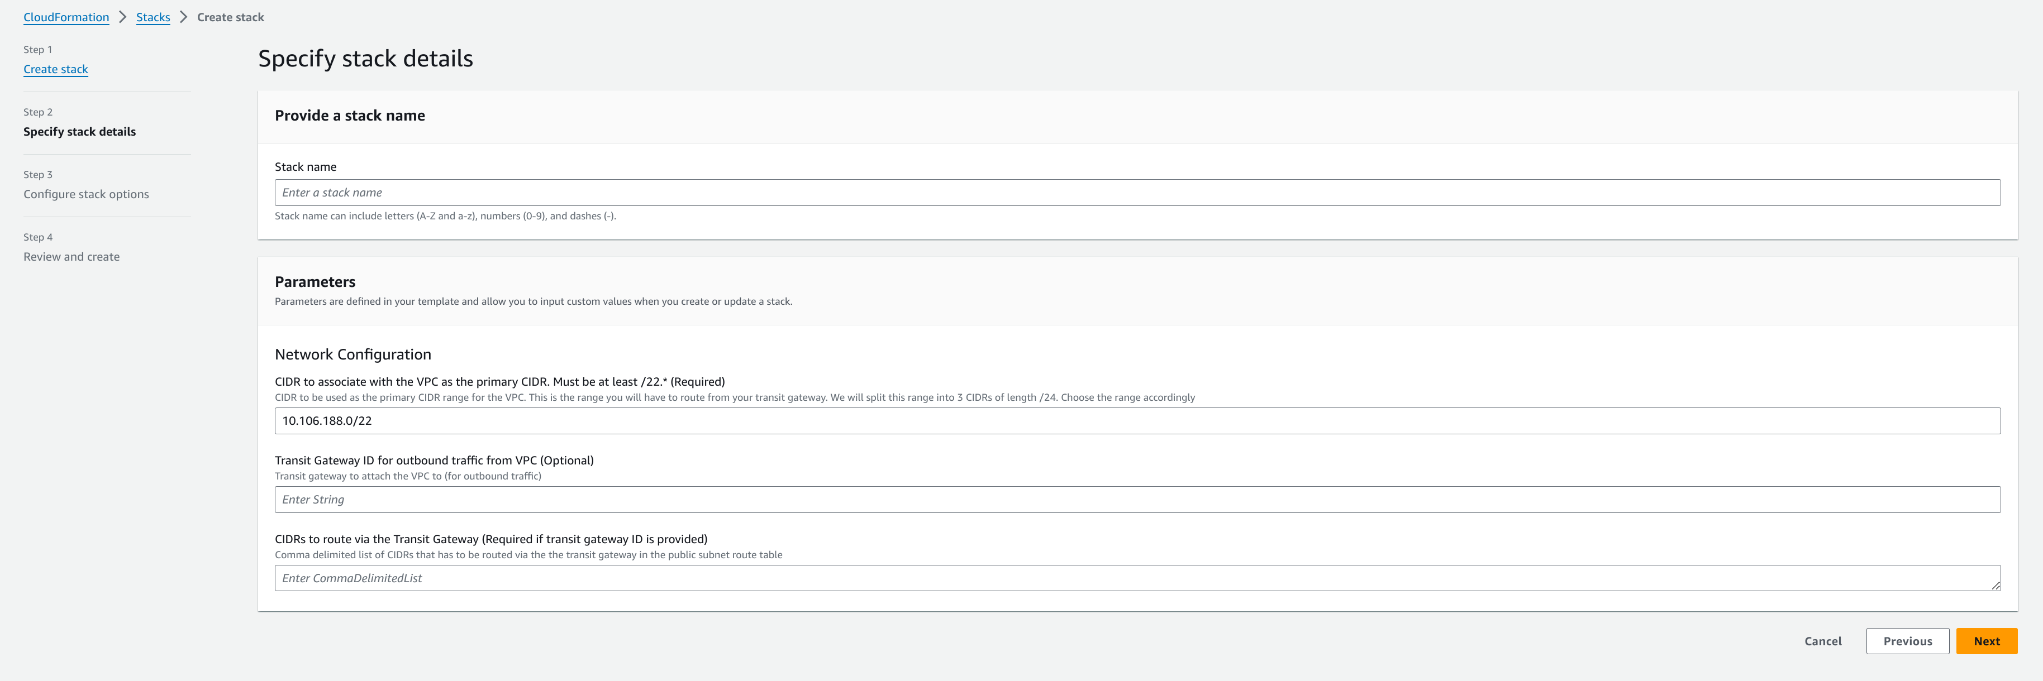This screenshot has width=2043, height=681.
Task: Click the Stack name field label
Action: point(306,166)
